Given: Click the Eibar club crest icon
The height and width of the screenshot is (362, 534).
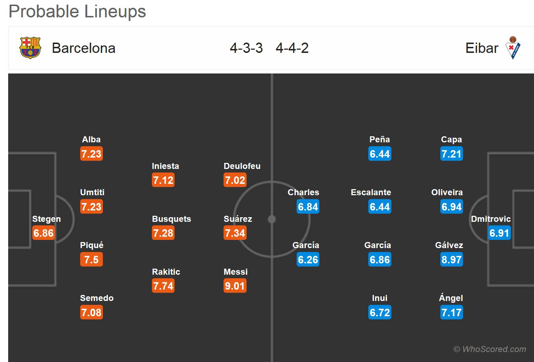Looking at the screenshot, I should [513, 48].
